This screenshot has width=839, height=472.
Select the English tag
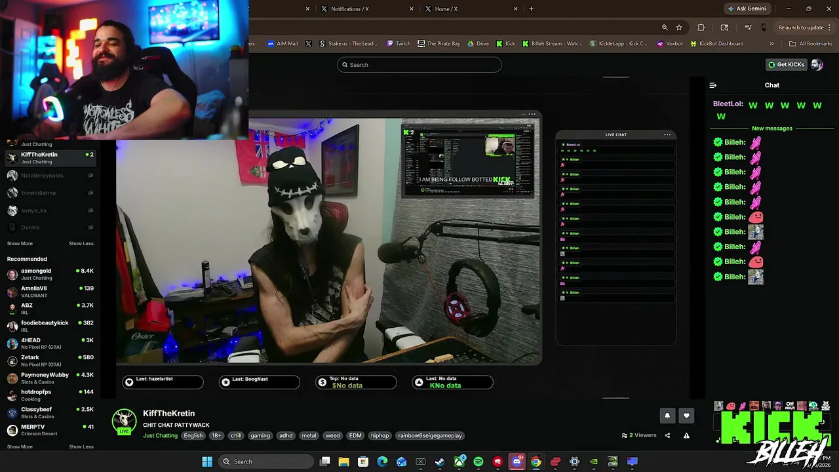pyautogui.click(x=193, y=436)
